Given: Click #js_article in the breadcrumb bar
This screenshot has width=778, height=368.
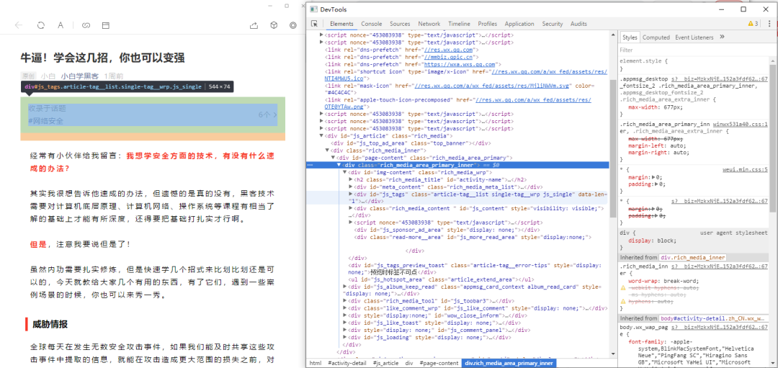Looking at the screenshot, I should [x=385, y=363].
